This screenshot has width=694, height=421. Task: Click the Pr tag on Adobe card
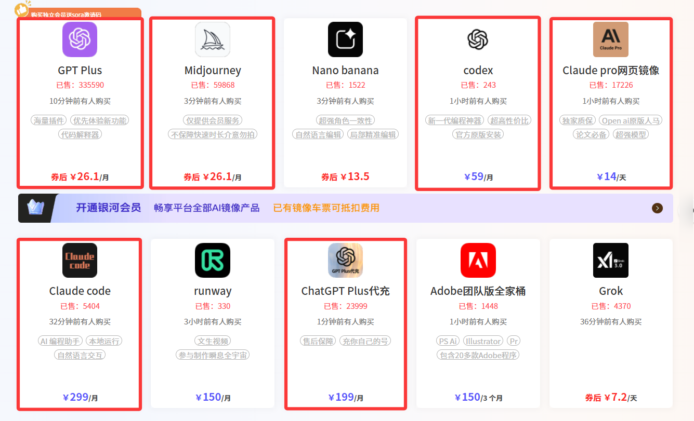(x=514, y=341)
